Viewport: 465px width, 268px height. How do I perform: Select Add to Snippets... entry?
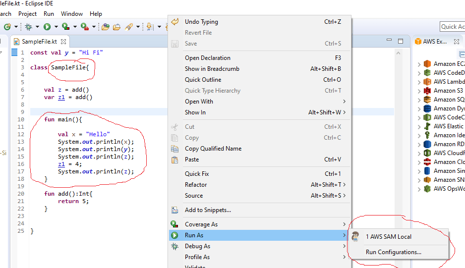(260, 210)
